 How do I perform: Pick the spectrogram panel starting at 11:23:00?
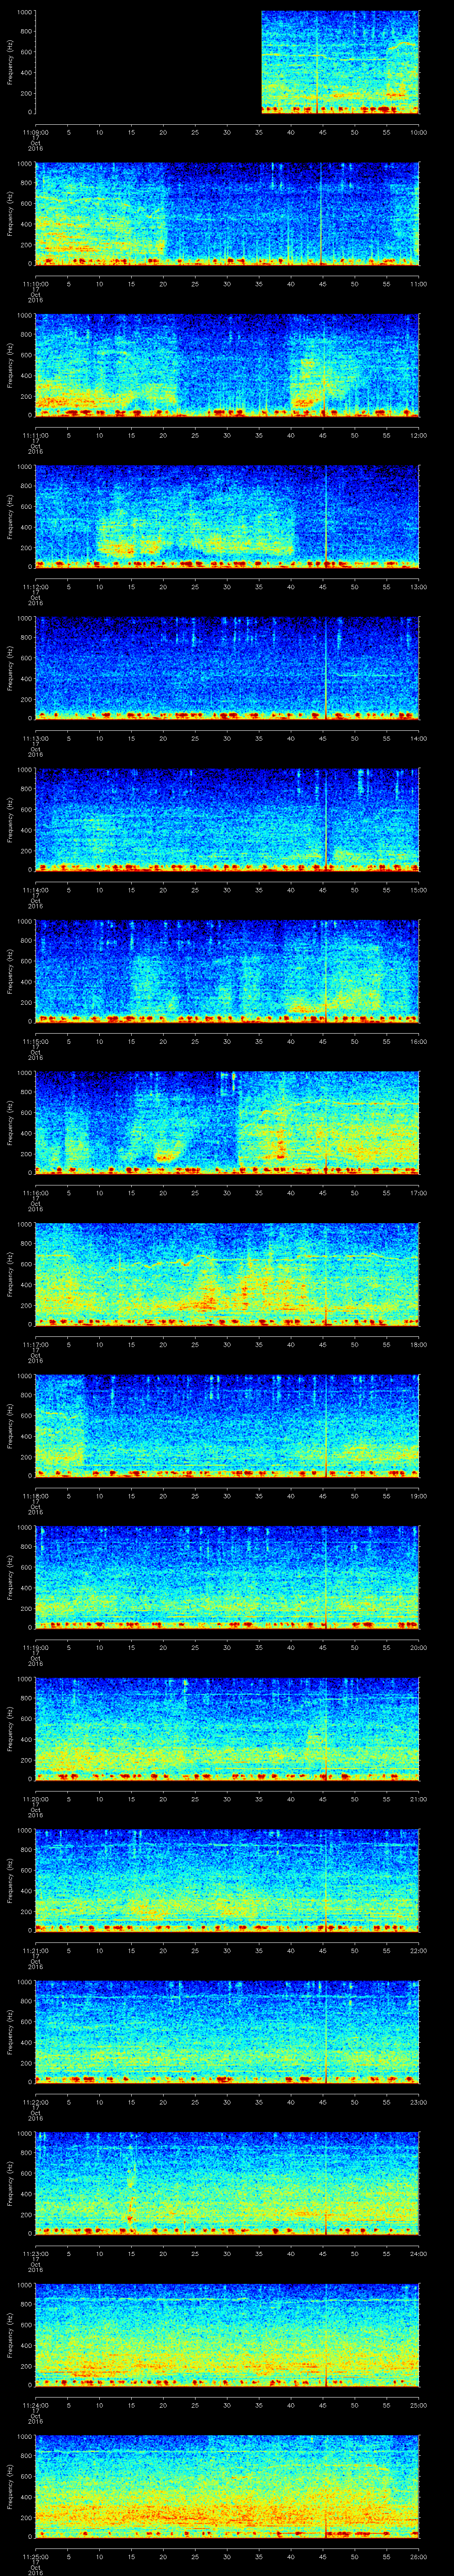227,2184
